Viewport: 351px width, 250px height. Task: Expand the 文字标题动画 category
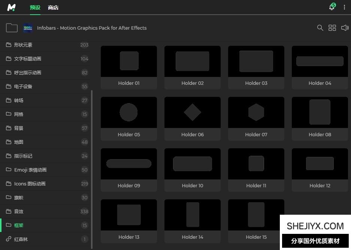pos(27,59)
